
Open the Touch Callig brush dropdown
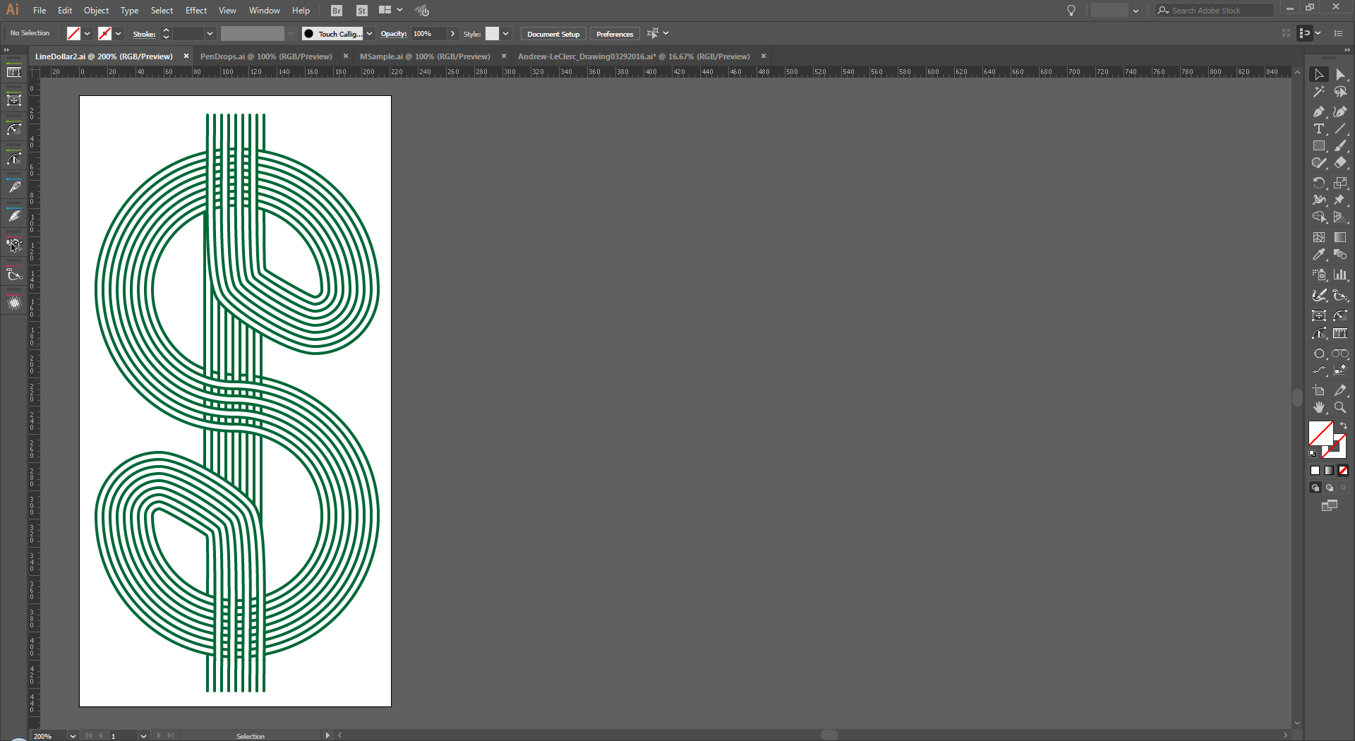(x=369, y=34)
